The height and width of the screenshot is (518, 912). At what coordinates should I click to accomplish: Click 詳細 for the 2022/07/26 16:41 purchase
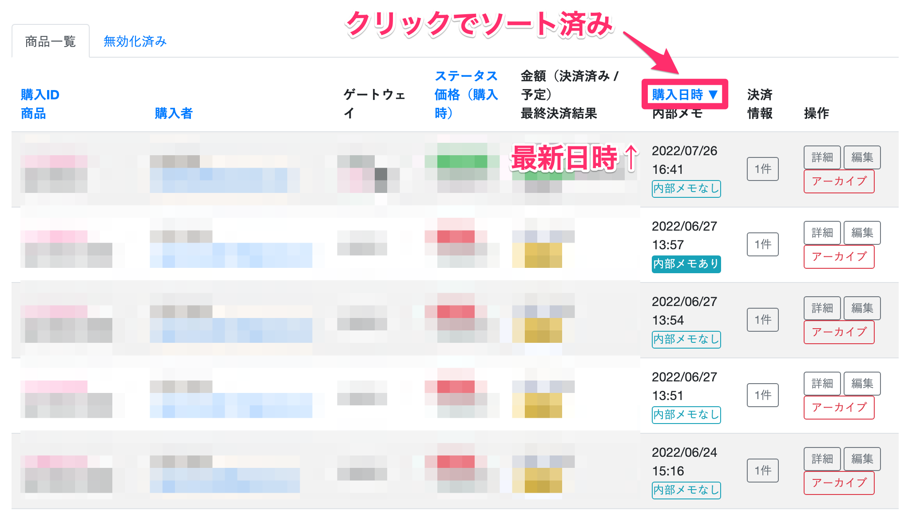[822, 157]
